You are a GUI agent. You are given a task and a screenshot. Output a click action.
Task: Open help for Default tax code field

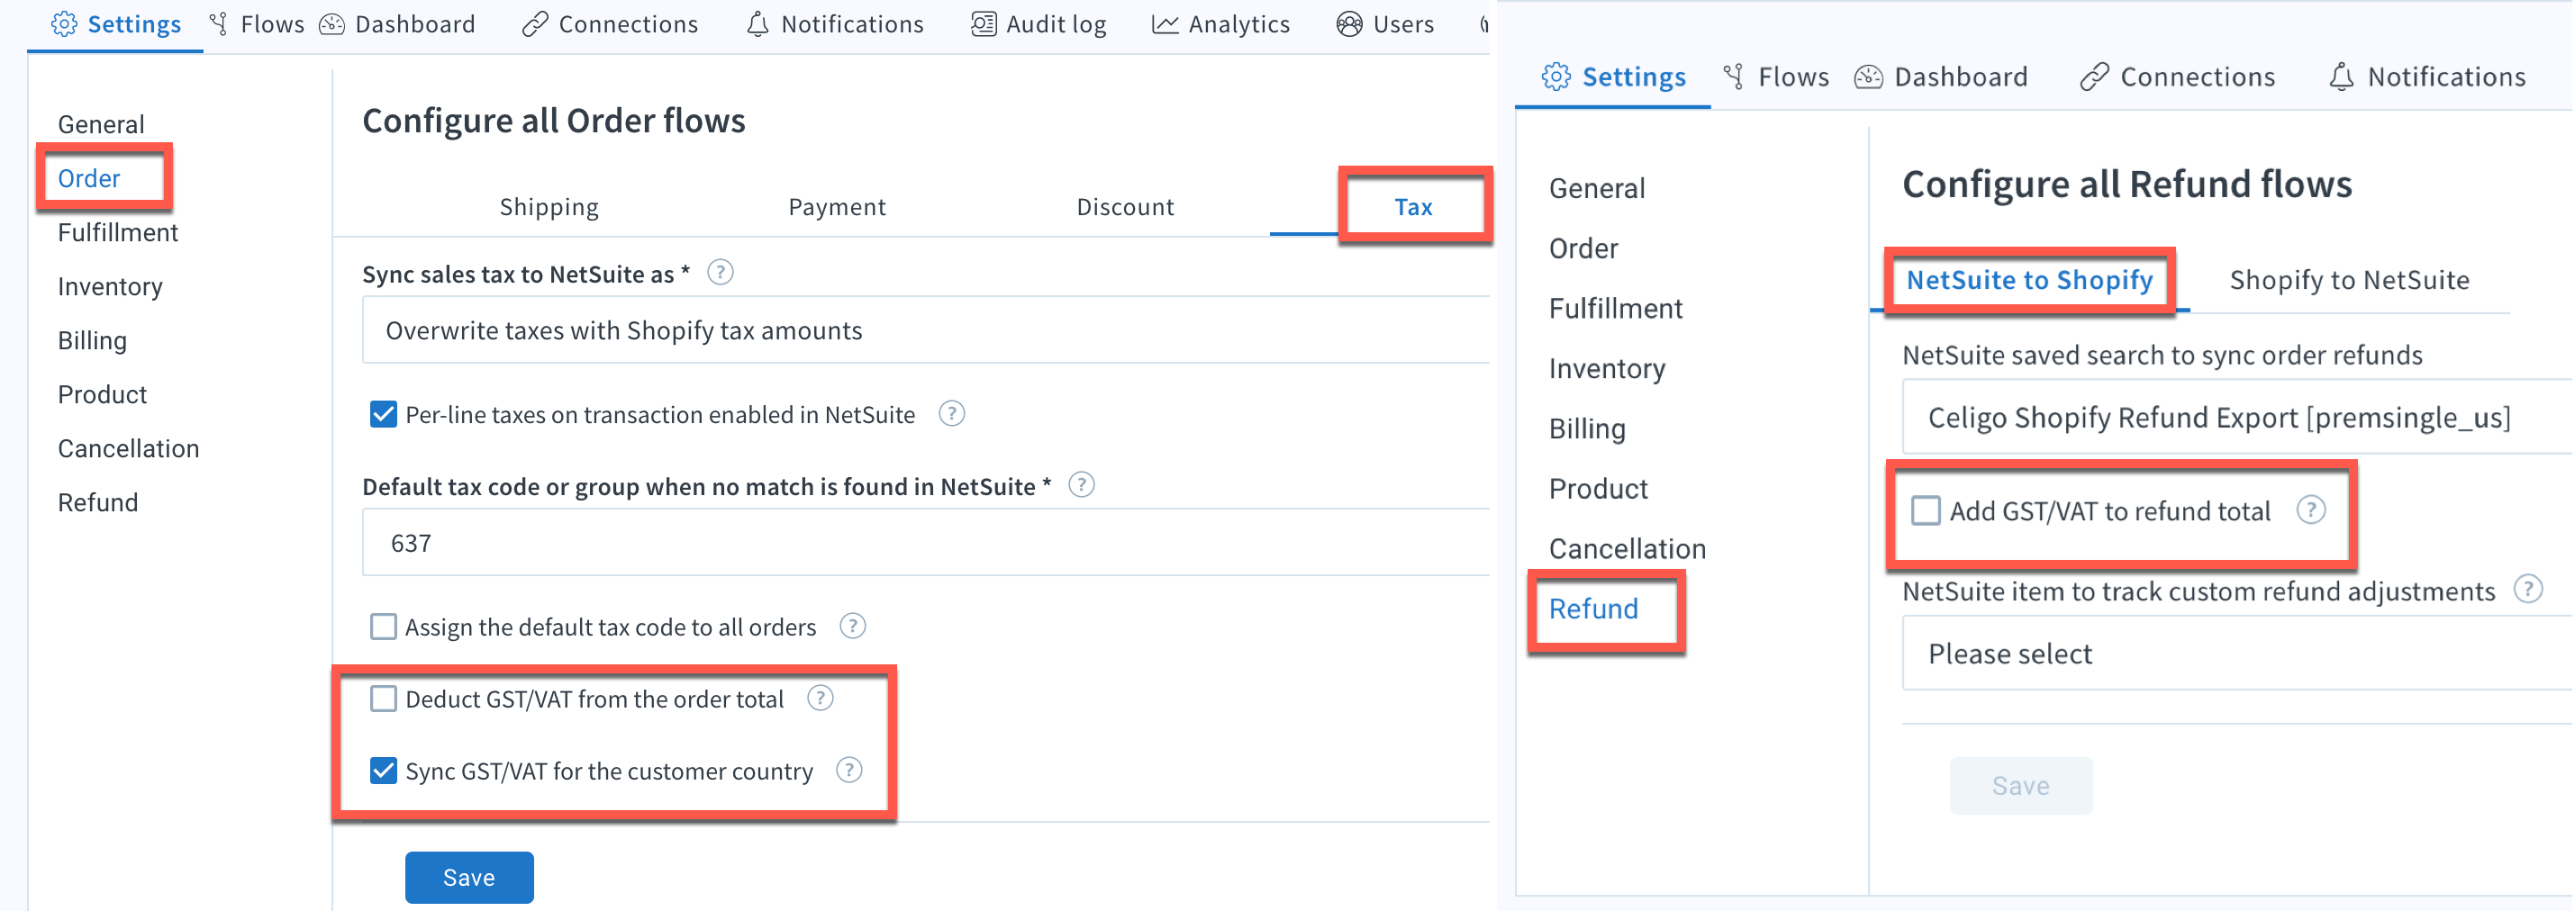1081,485
